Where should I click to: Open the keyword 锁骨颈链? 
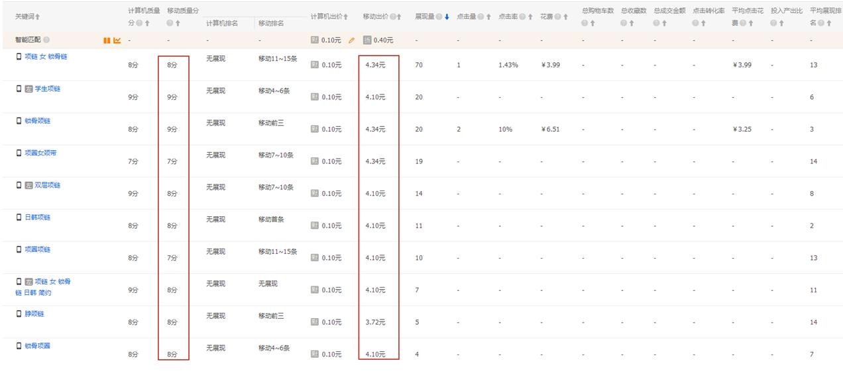click(x=37, y=121)
